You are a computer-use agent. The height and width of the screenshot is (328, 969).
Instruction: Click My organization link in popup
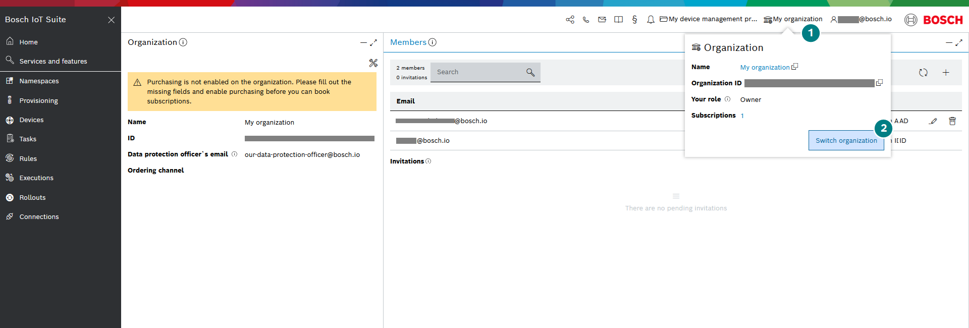click(765, 67)
